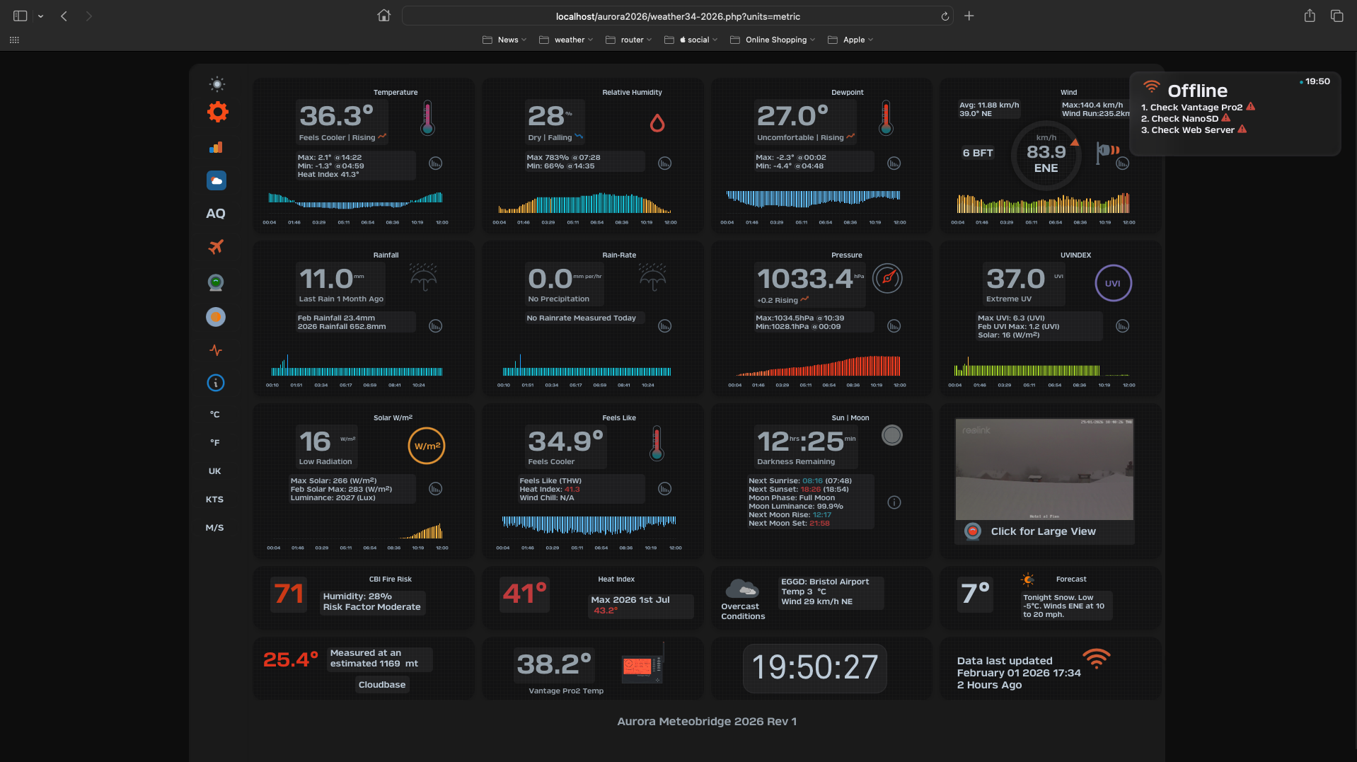
Task: Click the airplane icon in sidebar
Action: [x=216, y=247]
